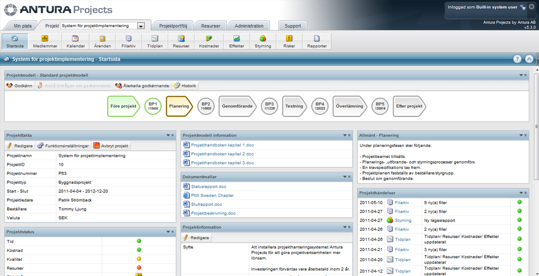Open the Tidplan schedule icon

155,41
